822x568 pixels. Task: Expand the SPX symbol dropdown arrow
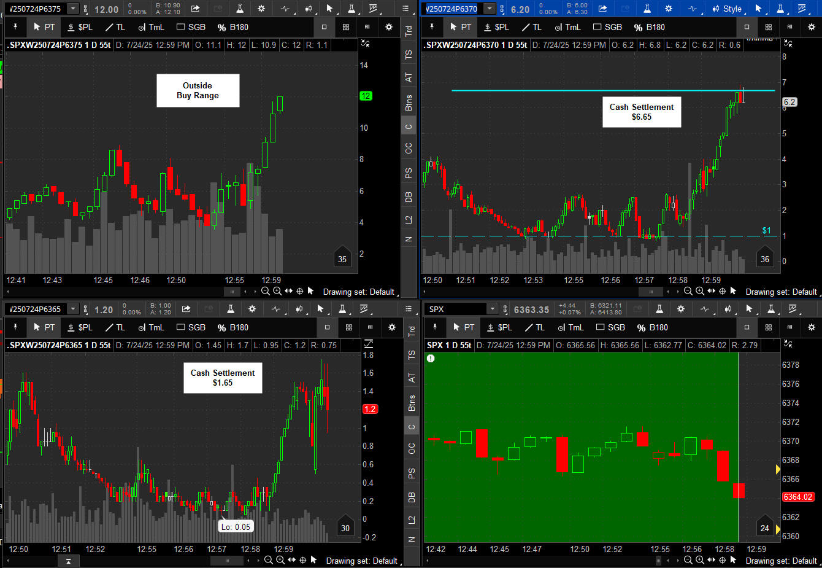493,309
